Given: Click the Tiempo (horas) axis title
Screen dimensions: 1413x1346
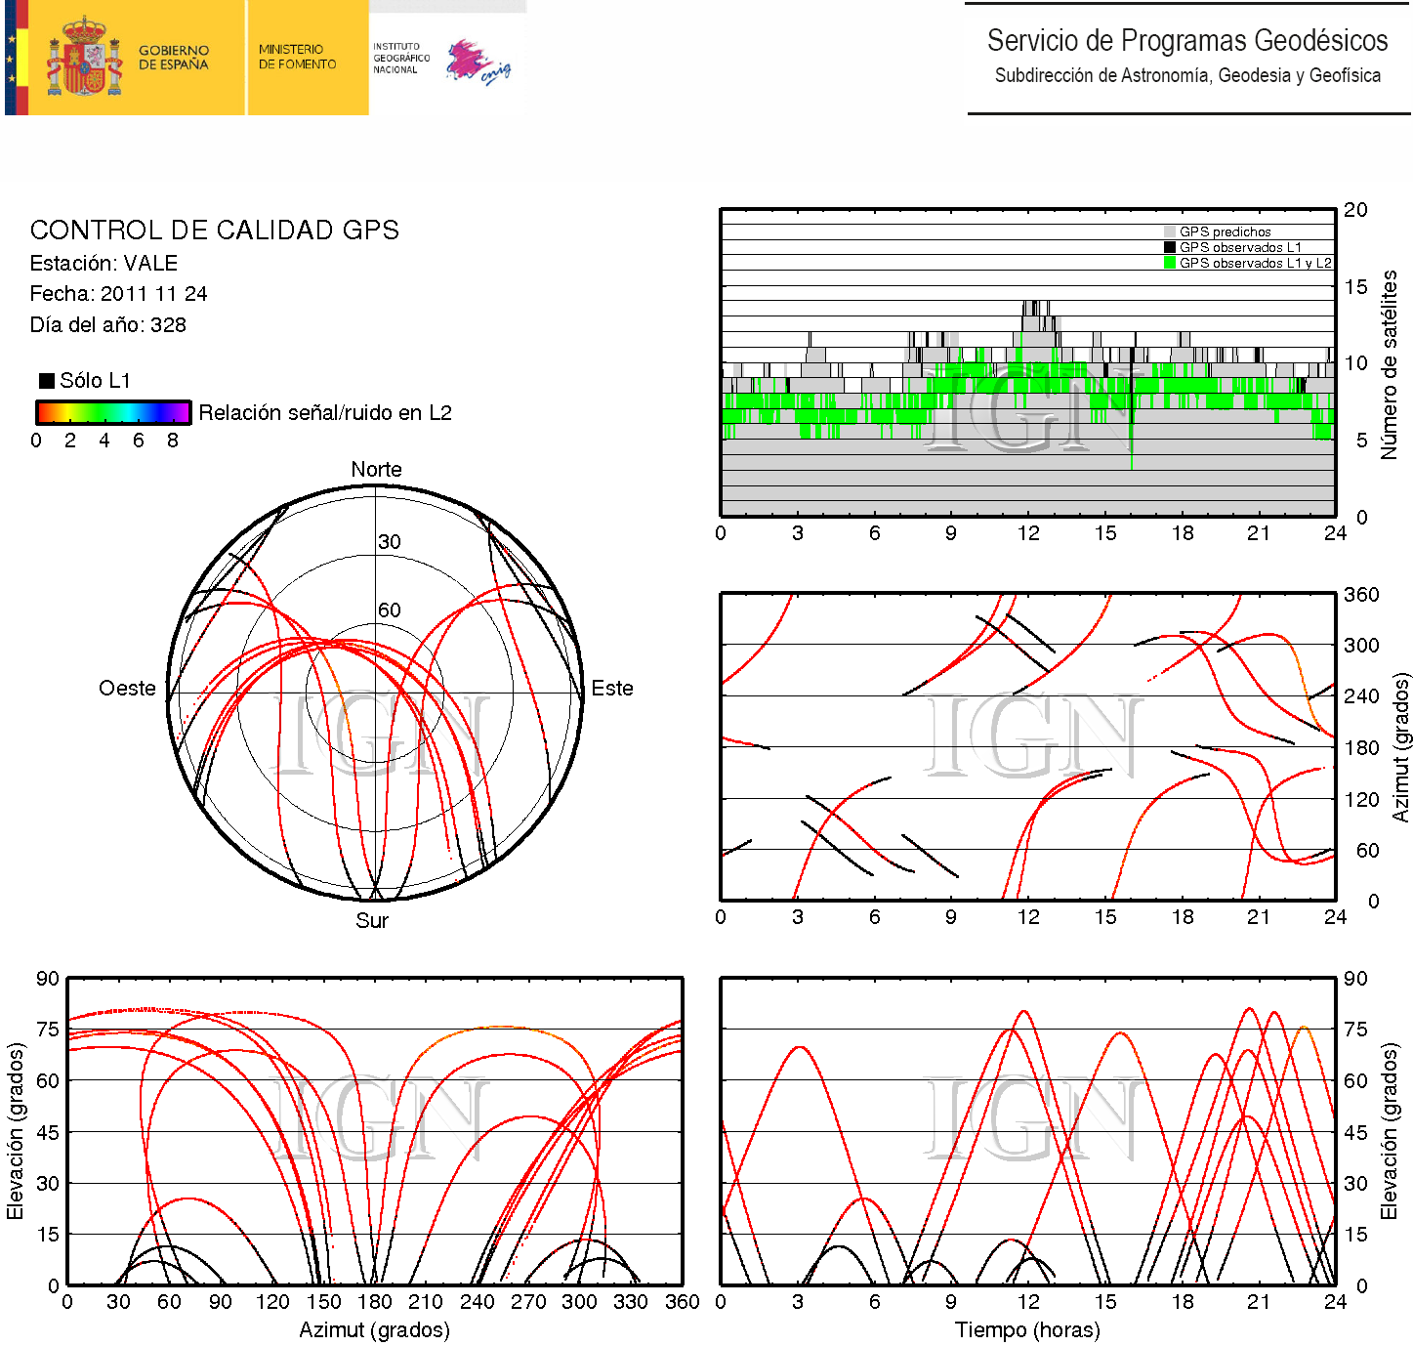Looking at the screenshot, I should pyautogui.click(x=1027, y=1330).
